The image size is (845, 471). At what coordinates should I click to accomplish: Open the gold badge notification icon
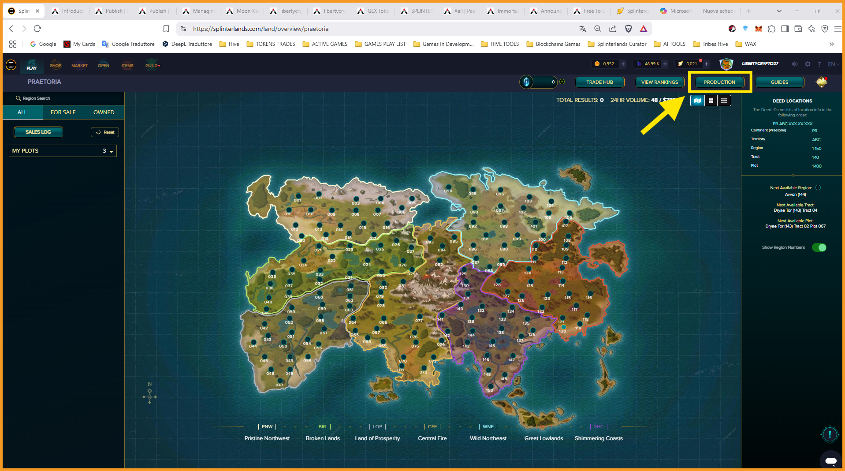click(x=821, y=82)
